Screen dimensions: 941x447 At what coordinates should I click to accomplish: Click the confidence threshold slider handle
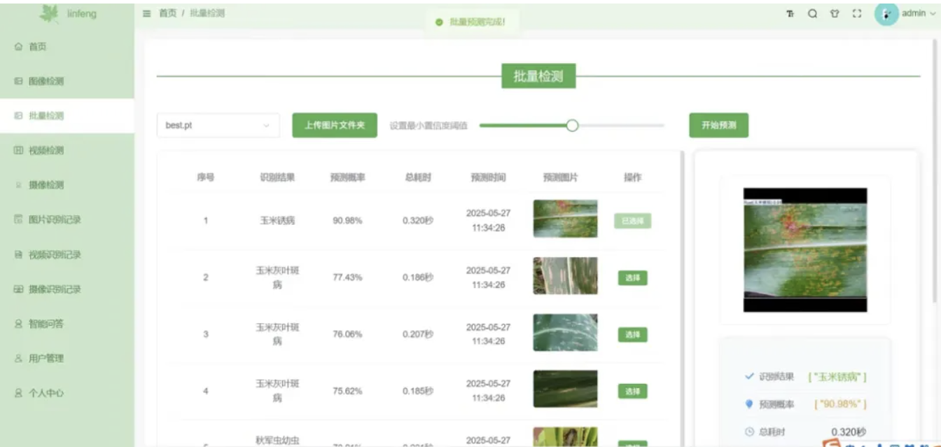(572, 125)
